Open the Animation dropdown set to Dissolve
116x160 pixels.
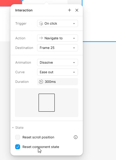[x=57, y=62]
